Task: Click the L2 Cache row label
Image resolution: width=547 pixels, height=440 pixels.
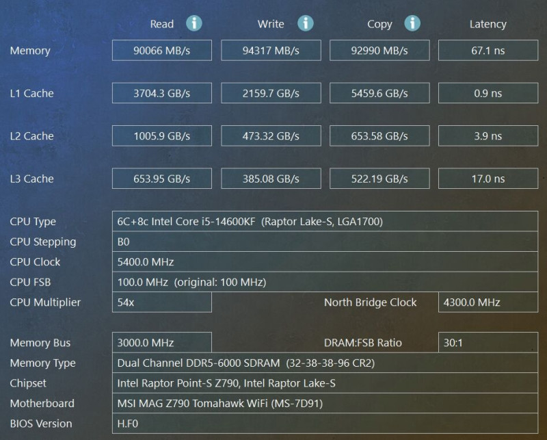Action: (31, 136)
